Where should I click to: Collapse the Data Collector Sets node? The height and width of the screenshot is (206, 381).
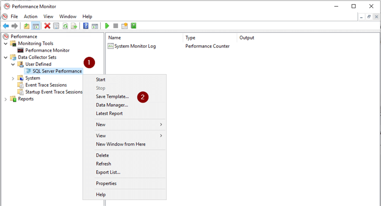[6, 57]
